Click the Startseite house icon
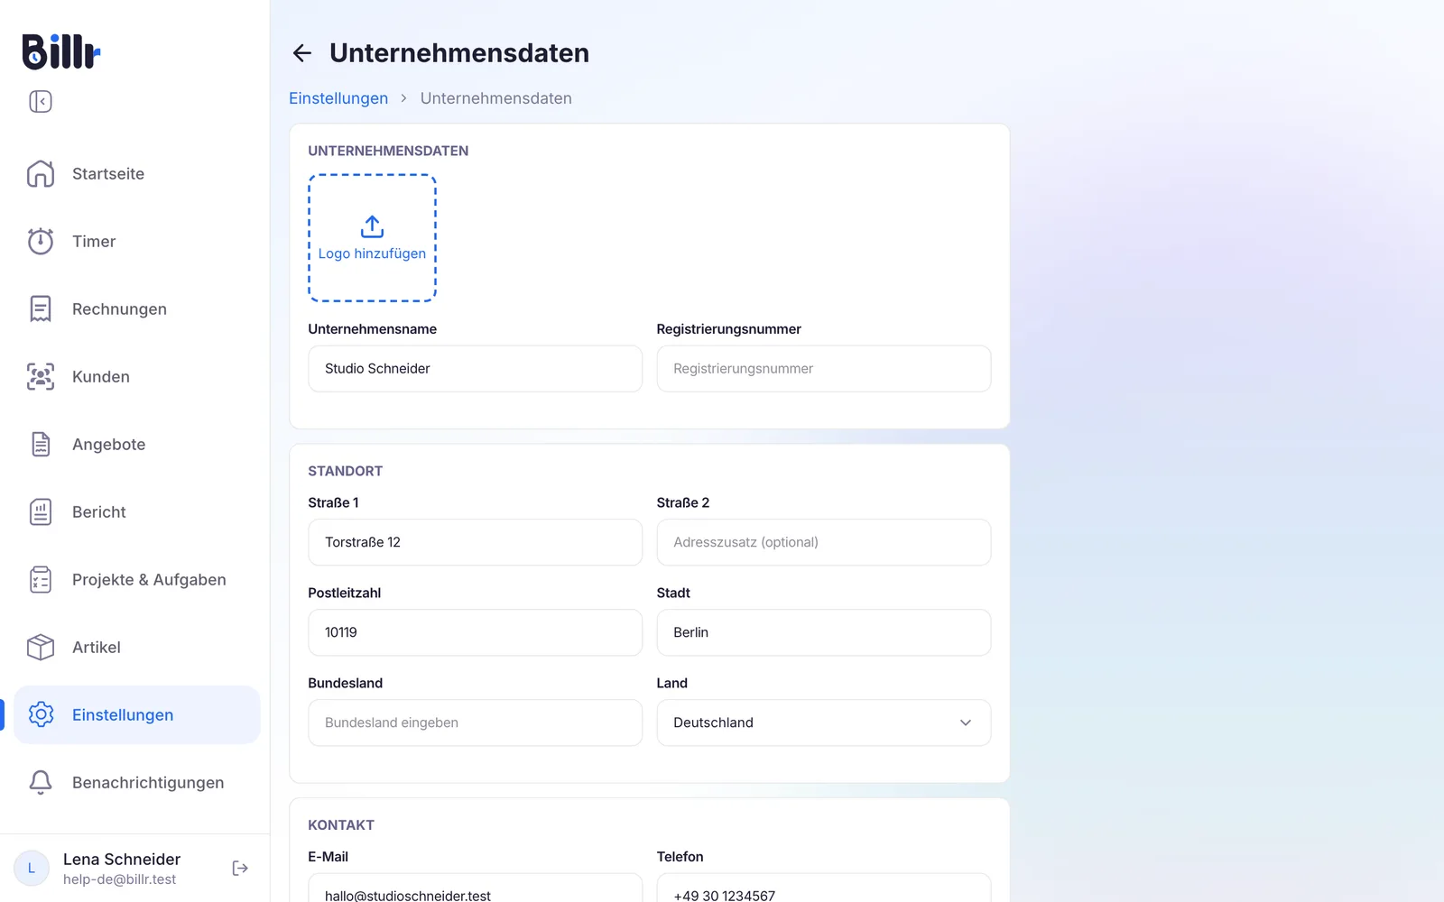The image size is (1444, 902). pos(41,173)
